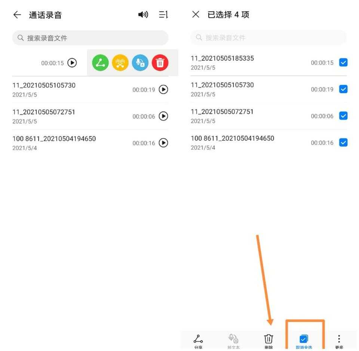Uncheck the selected 11_20210505072751 checkbox
The image size is (359, 351).
coord(343,116)
